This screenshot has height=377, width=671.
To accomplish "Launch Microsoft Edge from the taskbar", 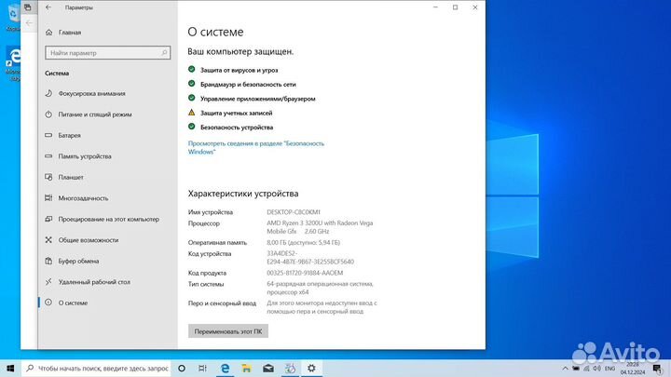I will pyautogui.click(x=225, y=368).
